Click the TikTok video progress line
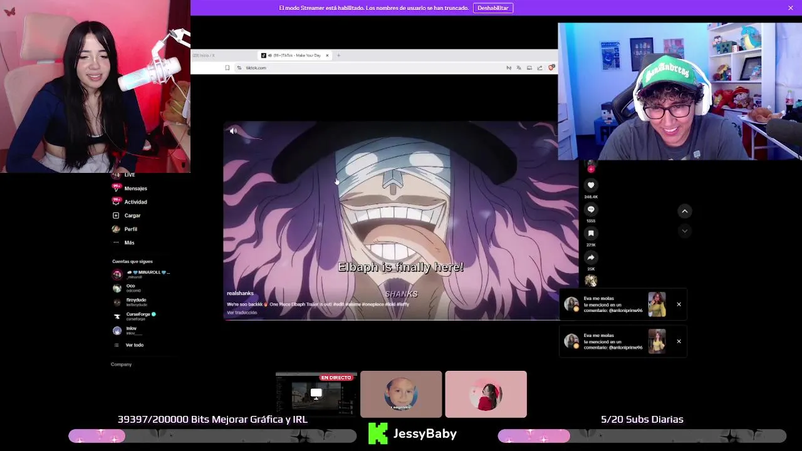The height and width of the screenshot is (451, 802). 392,319
